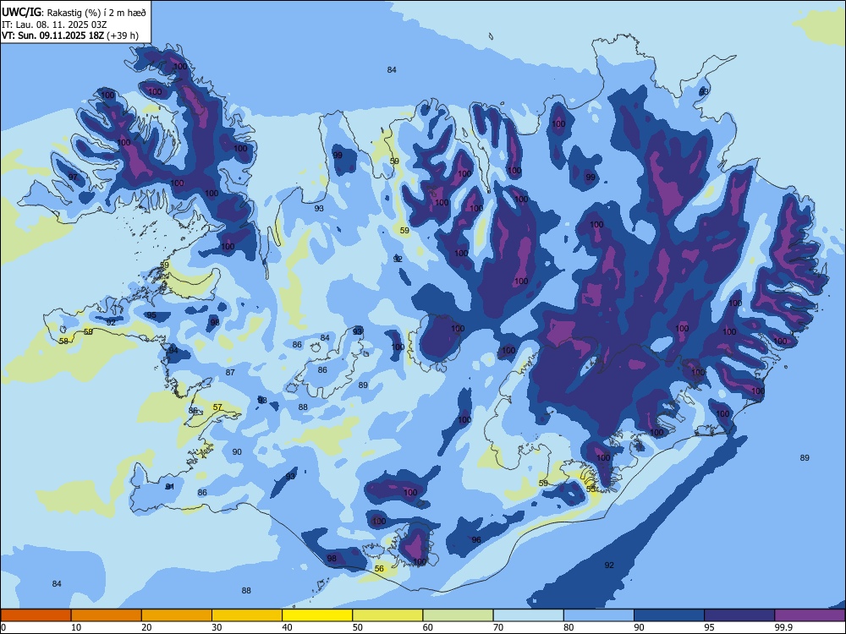This screenshot has height=634, width=846.
Task: Click the '87' humidity value on the map
Action: tap(230, 373)
